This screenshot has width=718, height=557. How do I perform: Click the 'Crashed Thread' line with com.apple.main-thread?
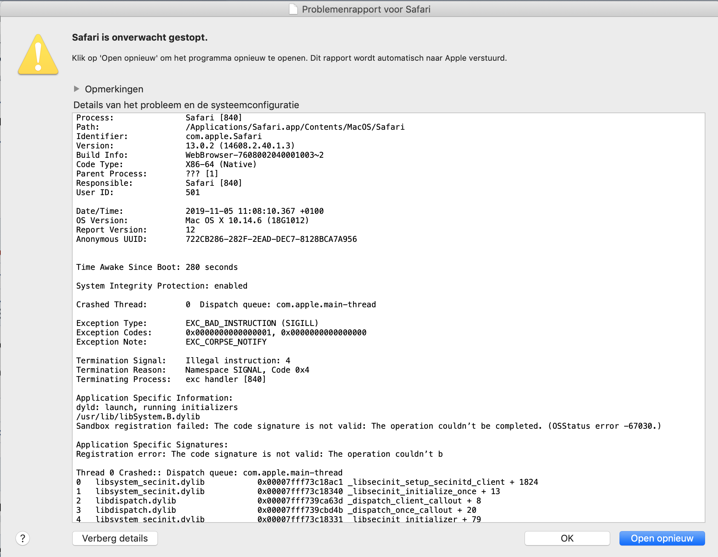tap(226, 304)
